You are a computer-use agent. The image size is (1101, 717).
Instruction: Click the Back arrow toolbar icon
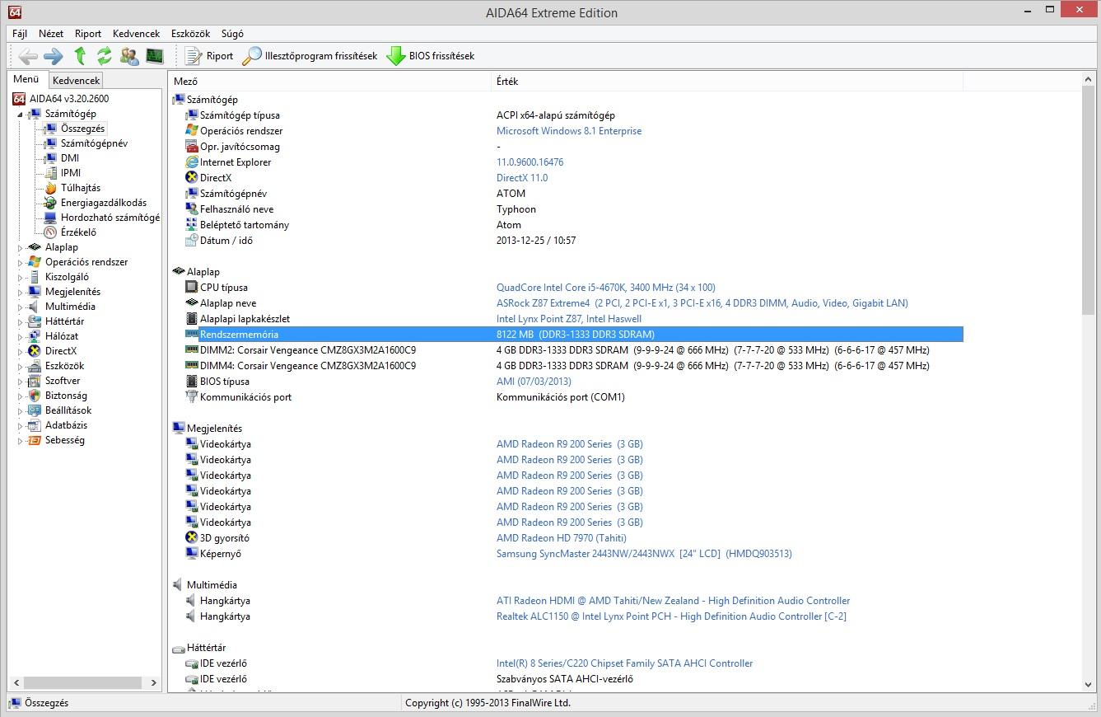pyautogui.click(x=28, y=56)
